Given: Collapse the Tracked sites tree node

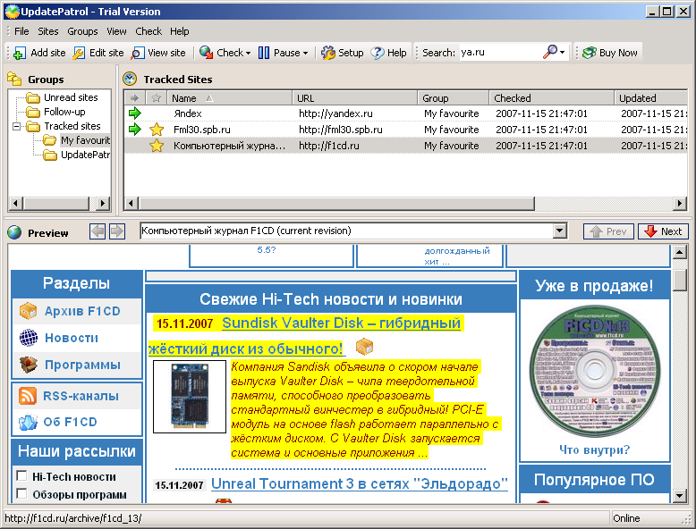Looking at the screenshot, I should point(16,126).
